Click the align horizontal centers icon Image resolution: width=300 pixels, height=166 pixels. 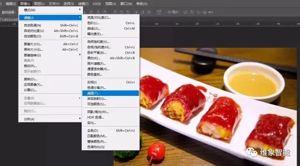click(x=98, y=12)
